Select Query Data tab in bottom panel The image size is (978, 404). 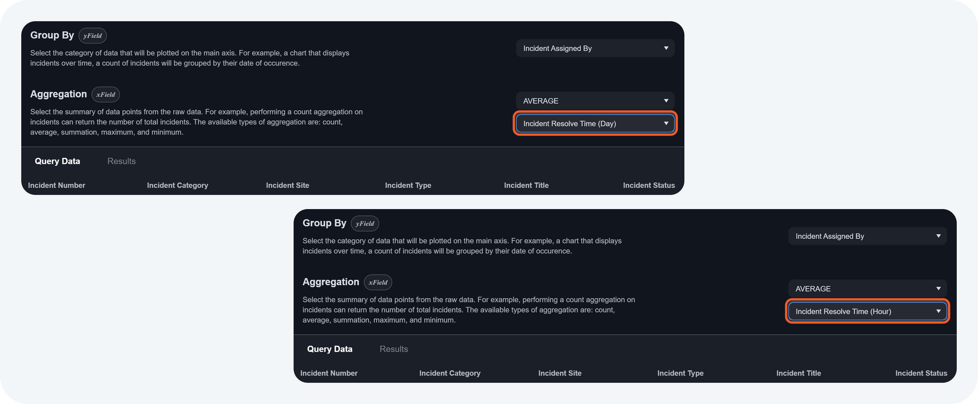[330, 349]
